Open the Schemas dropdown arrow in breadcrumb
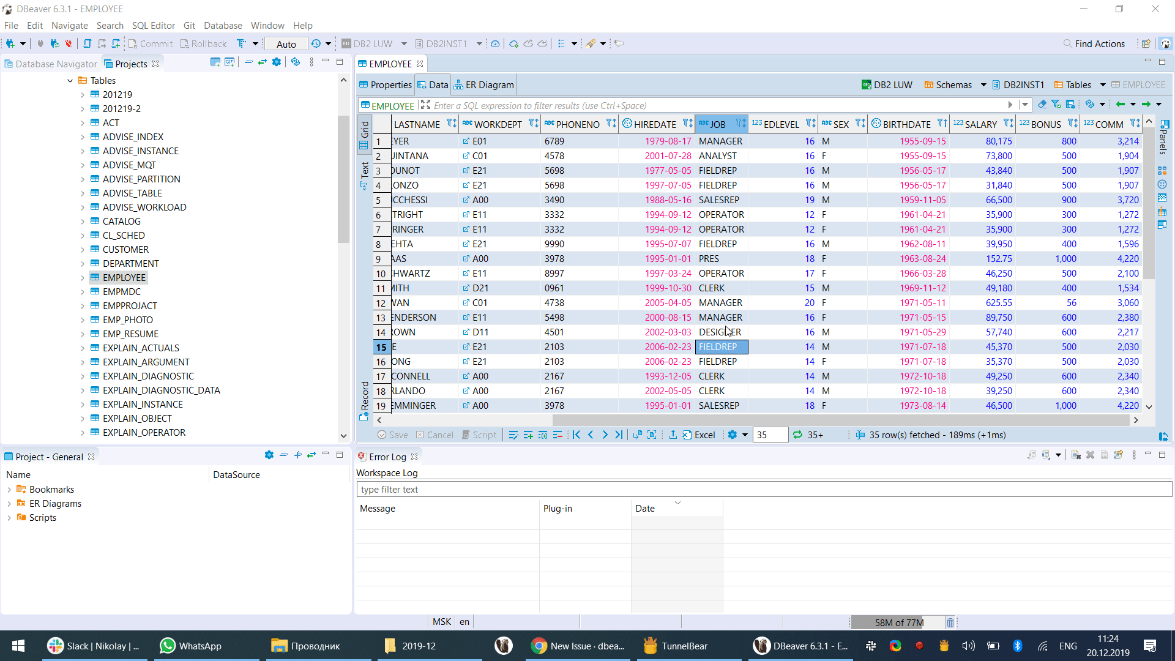 click(x=983, y=85)
